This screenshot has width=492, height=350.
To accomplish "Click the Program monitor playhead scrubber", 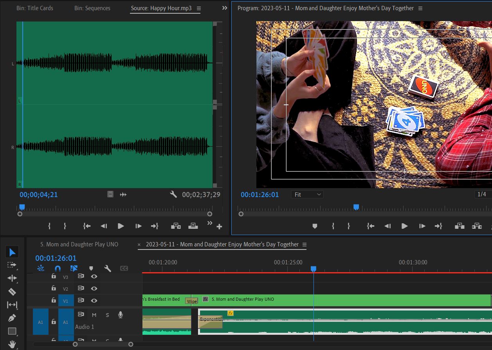I will [x=356, y=207].
